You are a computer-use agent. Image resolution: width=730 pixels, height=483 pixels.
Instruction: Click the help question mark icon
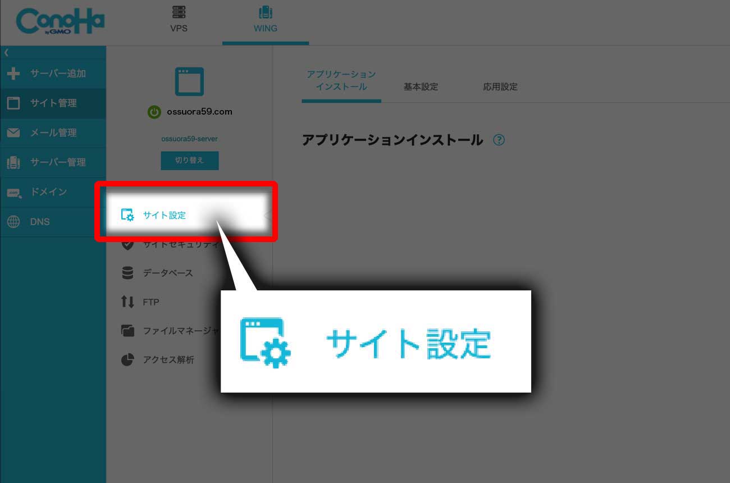point(499,140)
